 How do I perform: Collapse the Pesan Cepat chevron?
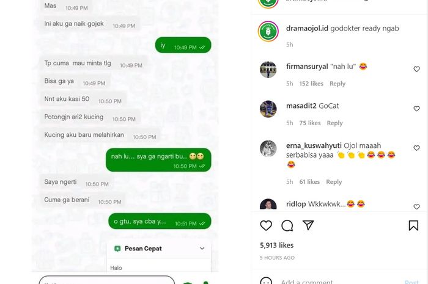(202, 249)
